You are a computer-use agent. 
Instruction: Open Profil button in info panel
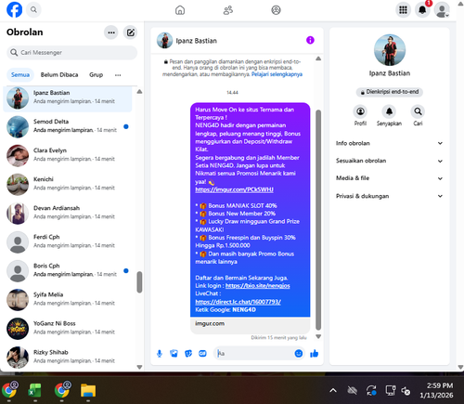tap(360, 116)
